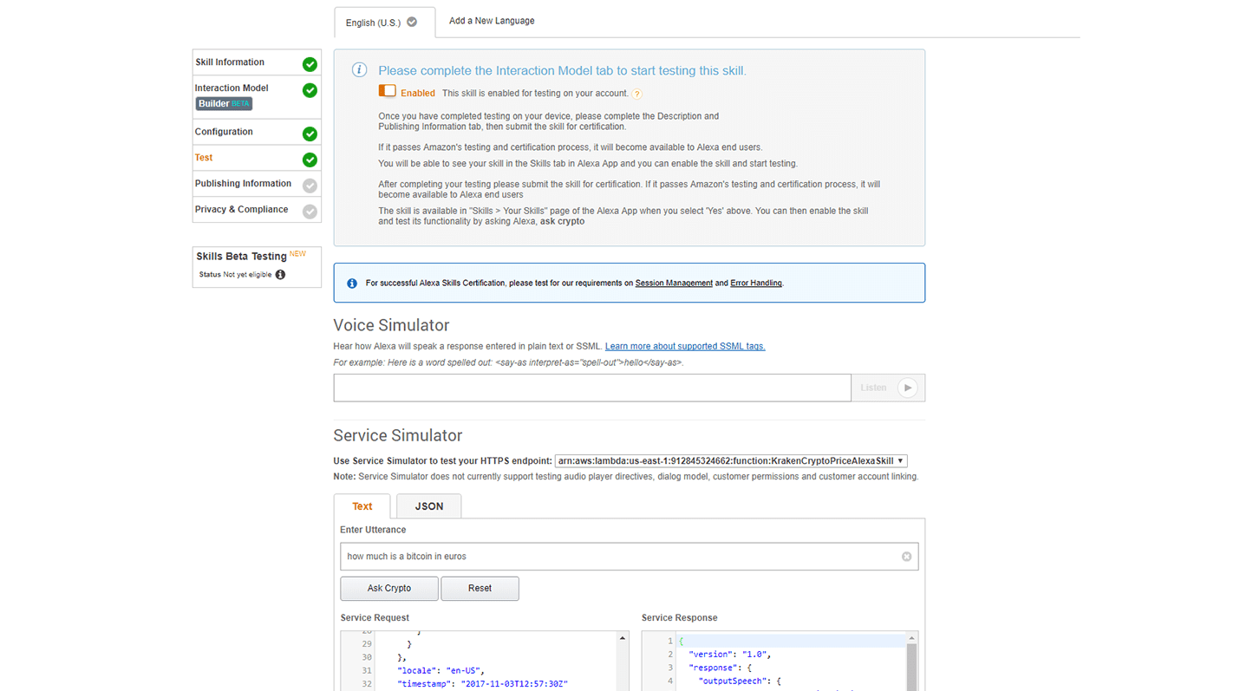Click the Publishing Information gray checkmark
Viewport: 1240px width, 691px height.
310,186
